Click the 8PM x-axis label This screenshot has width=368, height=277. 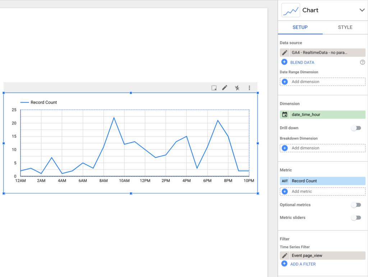point(228,181)
